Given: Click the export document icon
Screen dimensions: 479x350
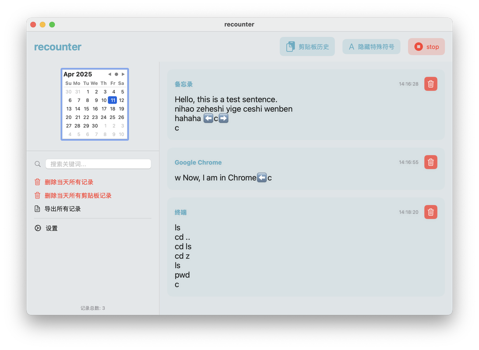Looking at the screenshot, I should coord(37,209).
